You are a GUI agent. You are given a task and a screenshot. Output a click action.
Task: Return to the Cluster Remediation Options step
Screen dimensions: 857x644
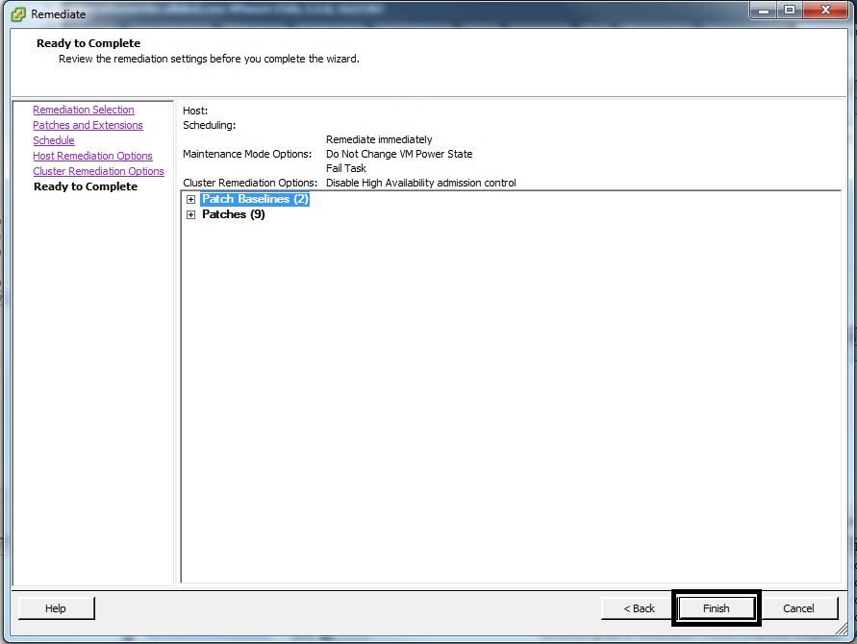pos(98,171)
